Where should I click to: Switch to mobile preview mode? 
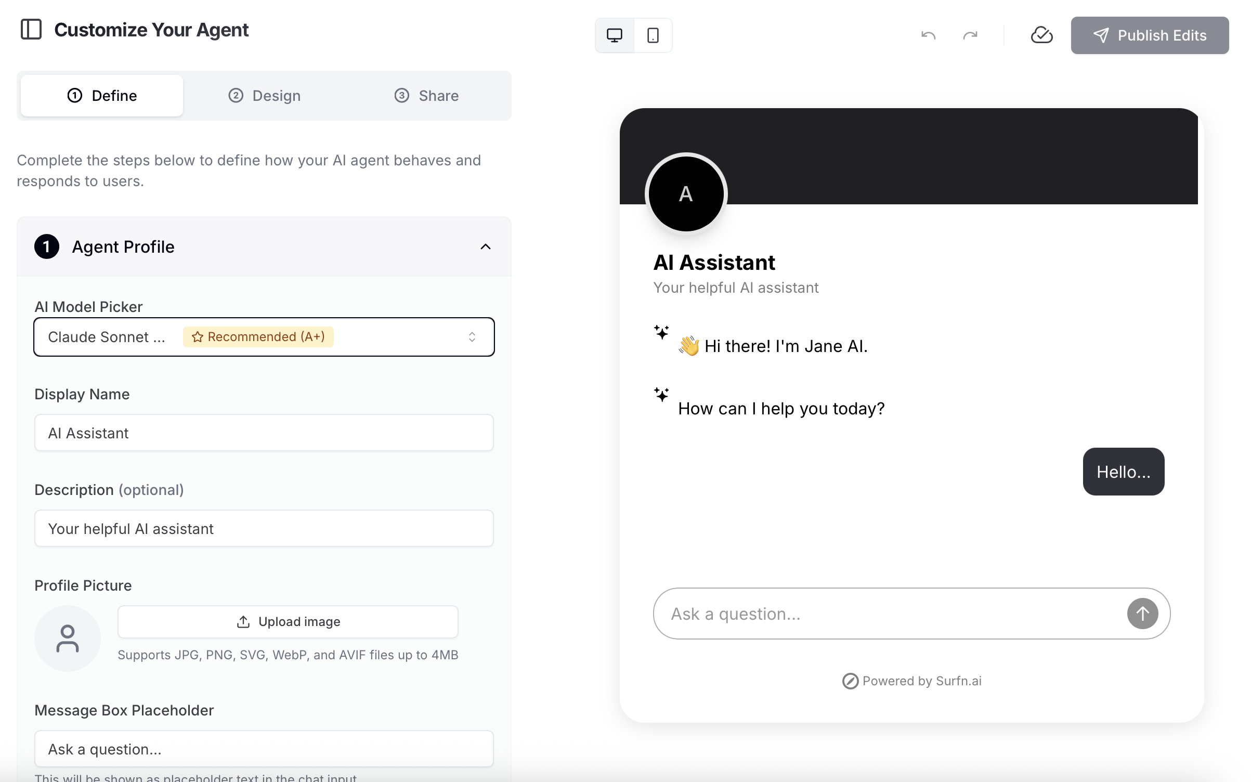(653, 35)
